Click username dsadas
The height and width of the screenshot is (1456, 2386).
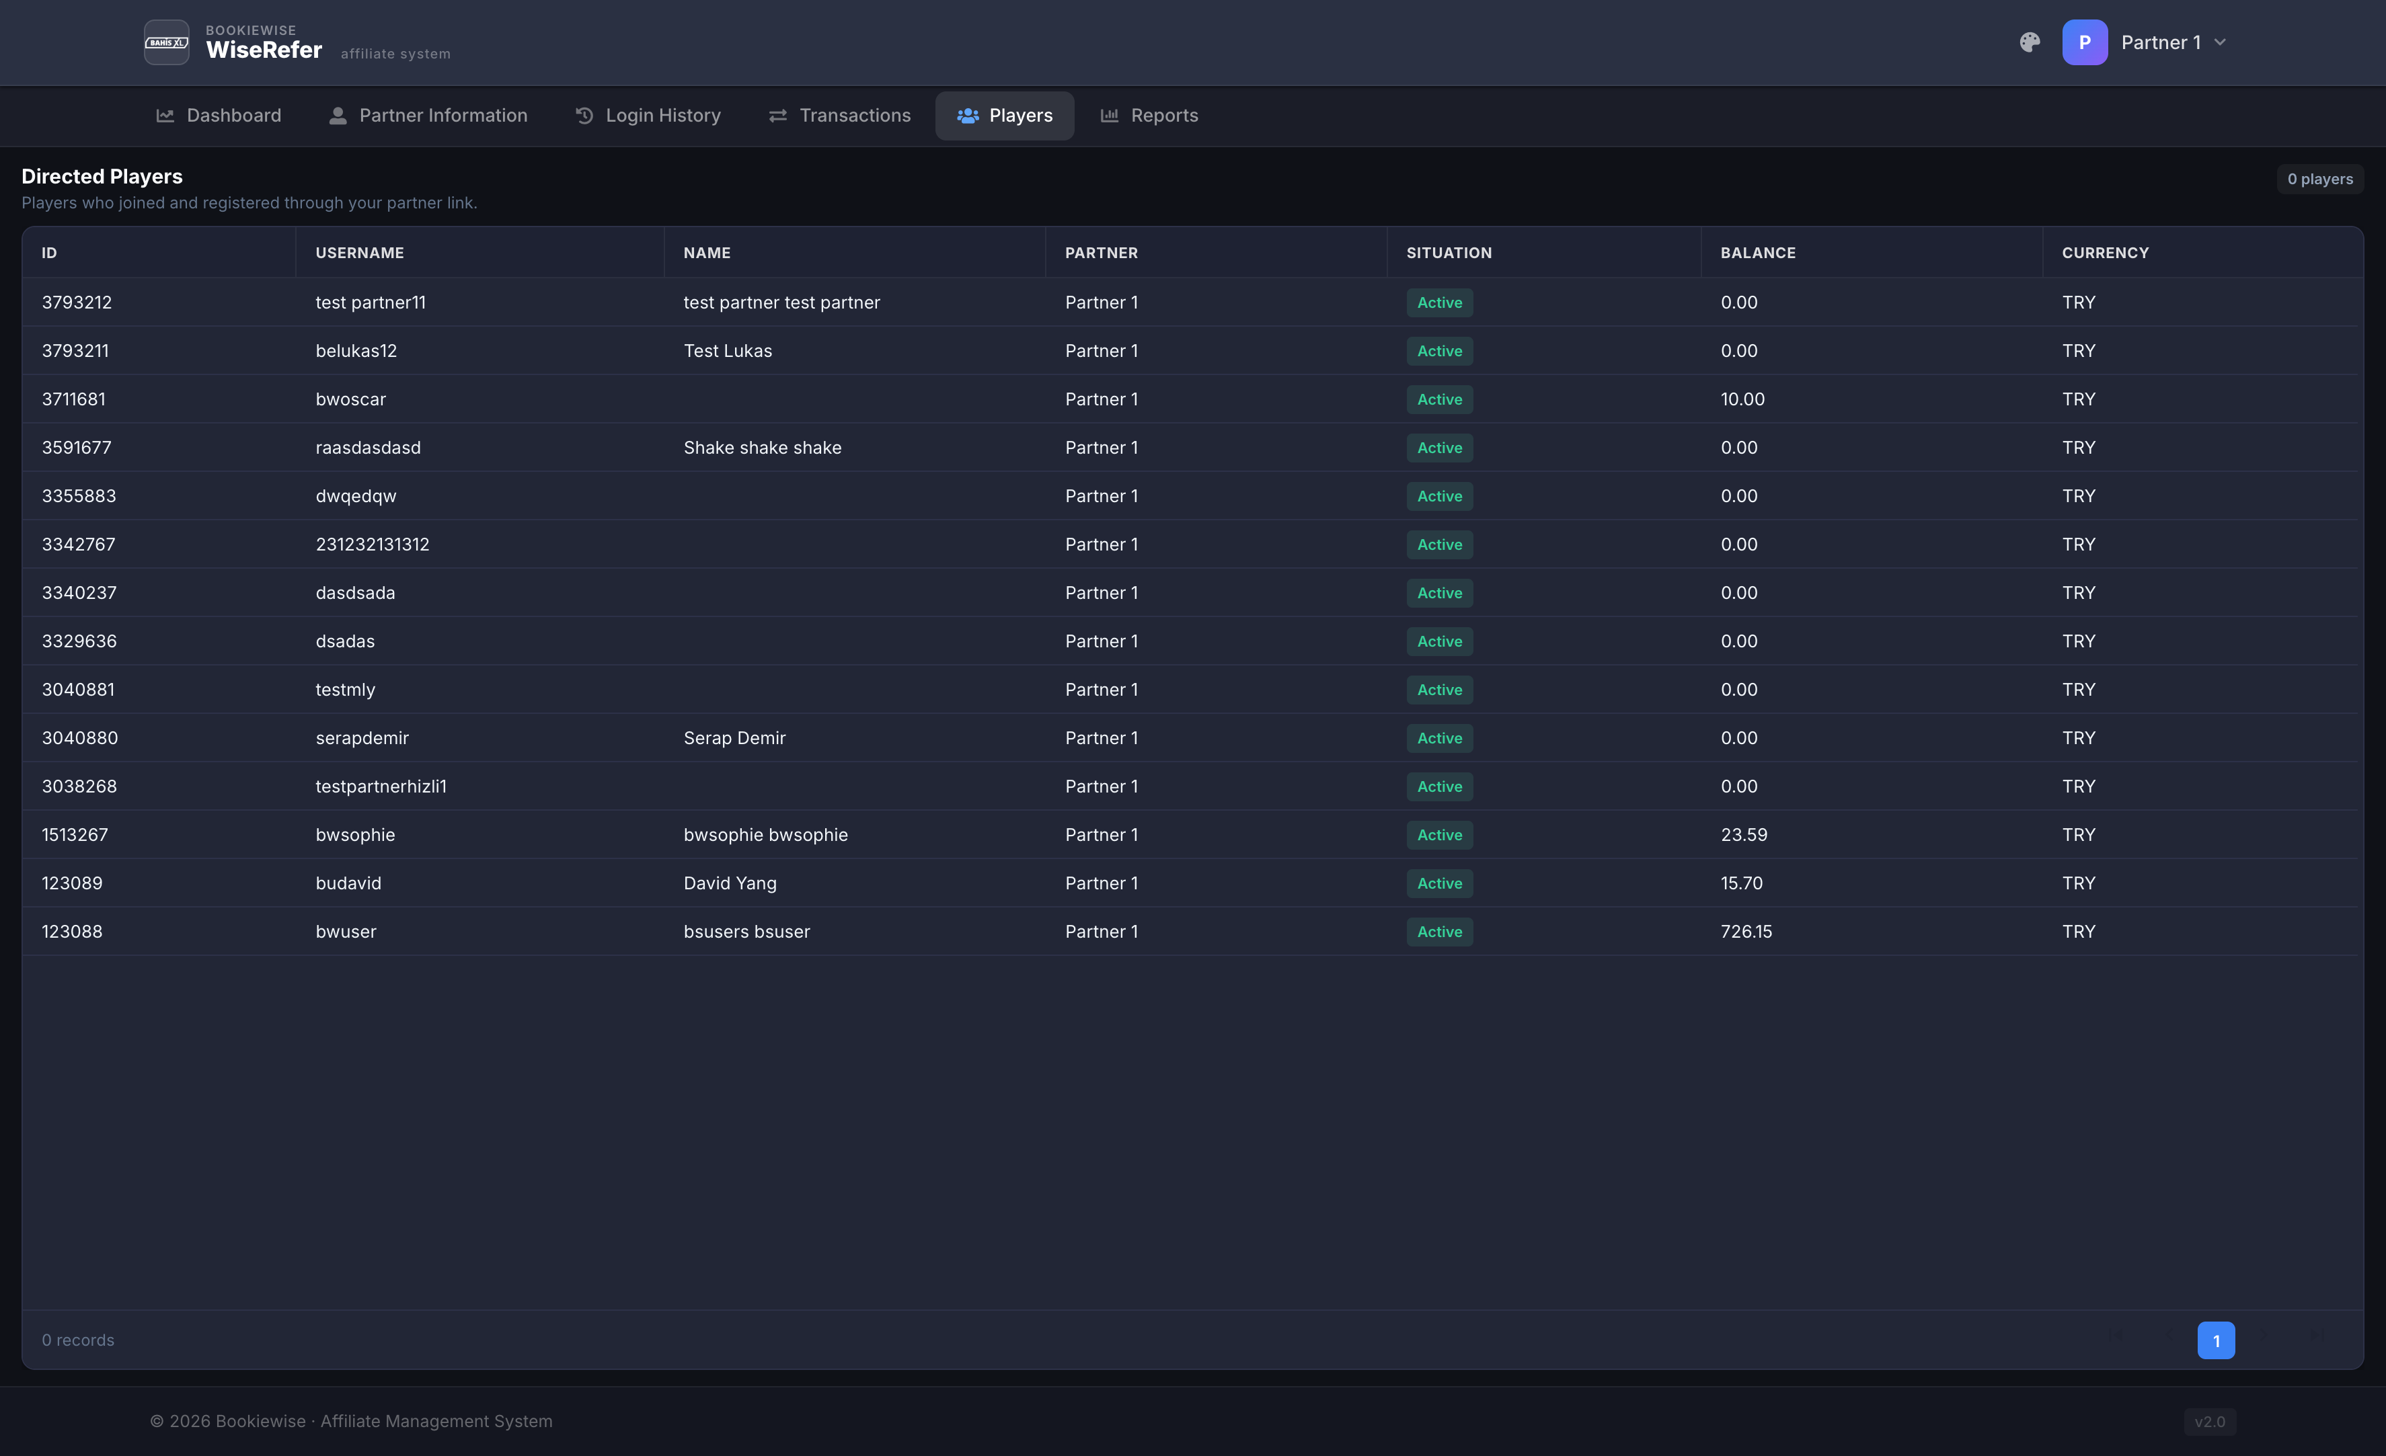[x=345, y=641]
